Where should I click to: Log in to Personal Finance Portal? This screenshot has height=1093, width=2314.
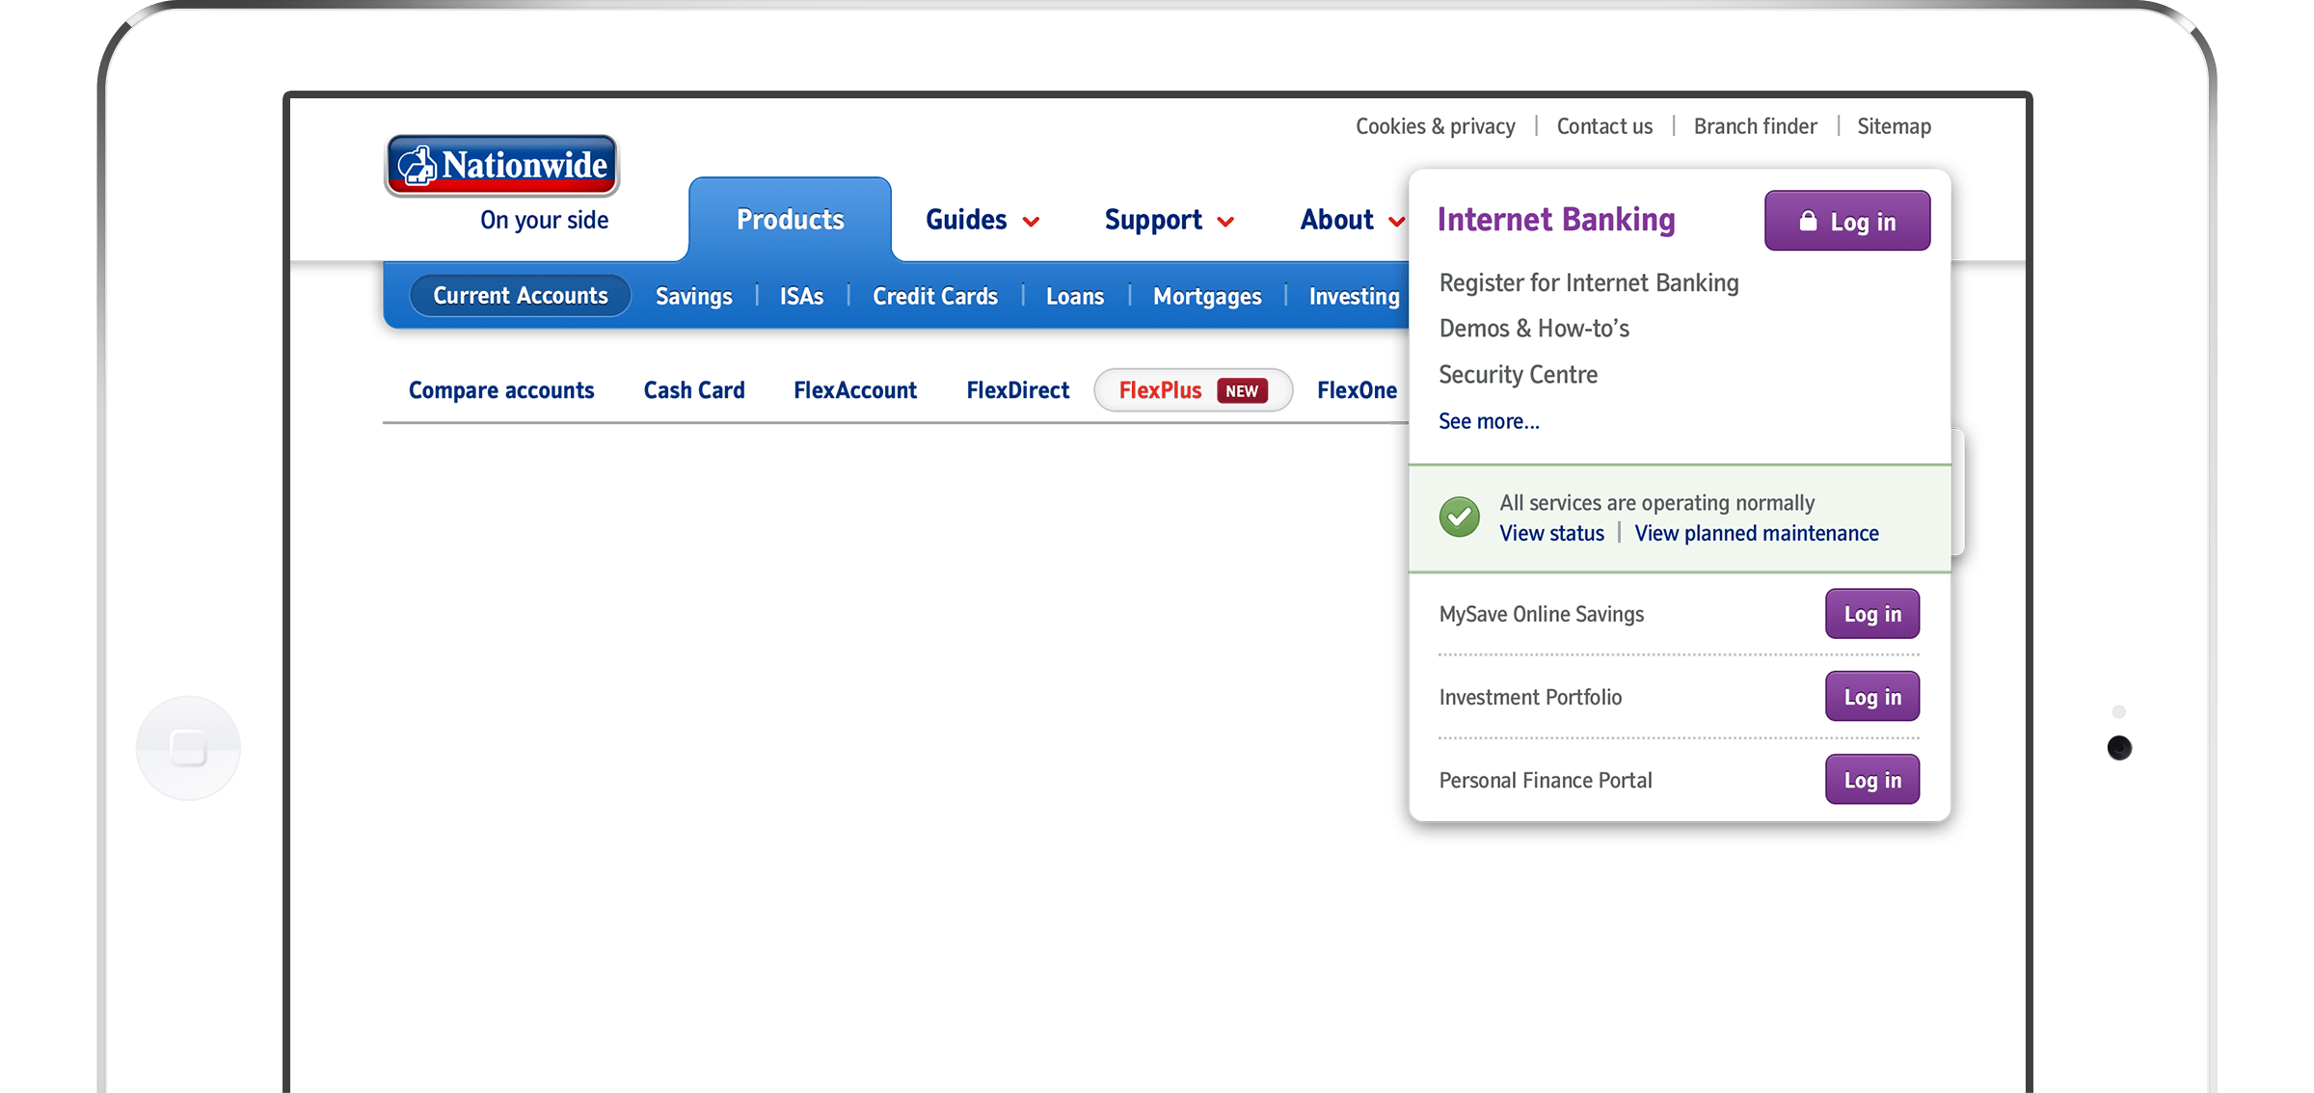tap(1871, 780)
